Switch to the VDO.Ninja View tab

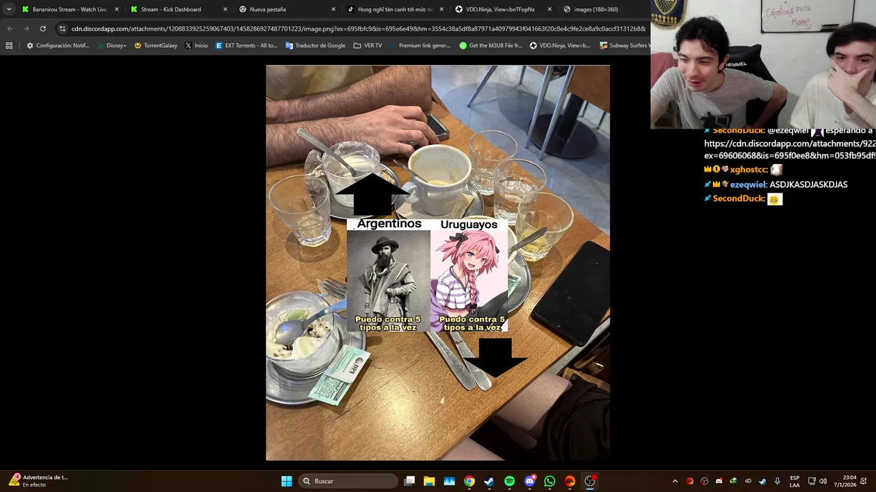[x=504, y=10]
